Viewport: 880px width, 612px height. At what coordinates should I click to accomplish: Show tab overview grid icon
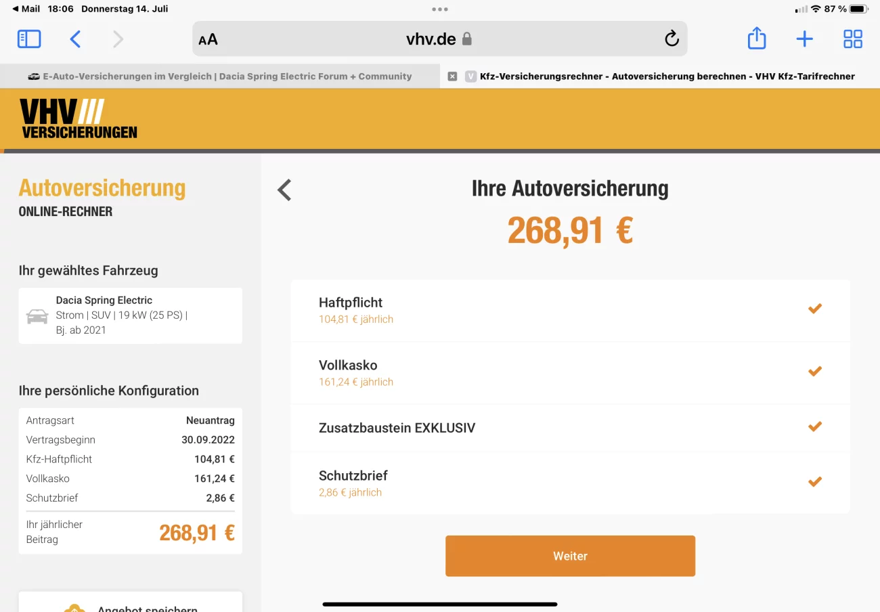tap(853, 39)
